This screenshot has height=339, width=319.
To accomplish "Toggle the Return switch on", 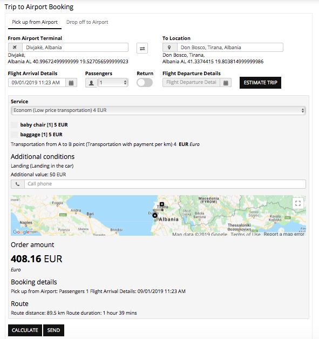I will (145, 82).
